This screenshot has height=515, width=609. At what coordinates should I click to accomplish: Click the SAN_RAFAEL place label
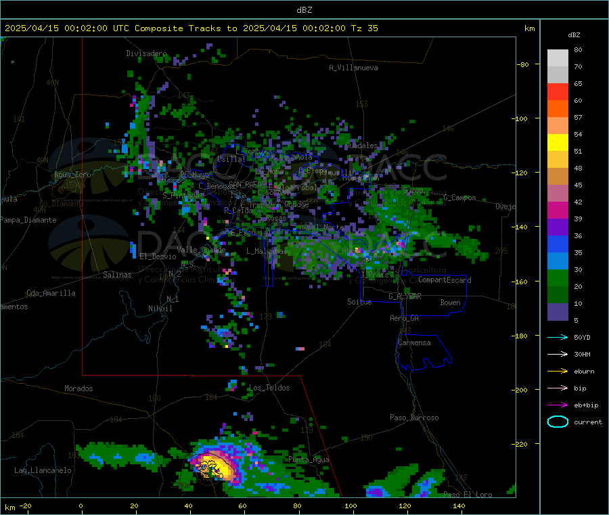tap(248, 184)
